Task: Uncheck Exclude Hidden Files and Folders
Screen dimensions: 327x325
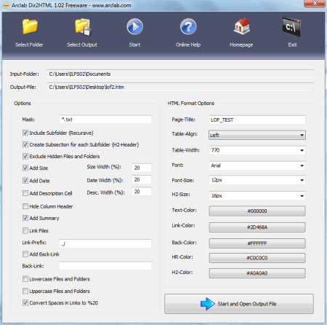Action: 25,156
